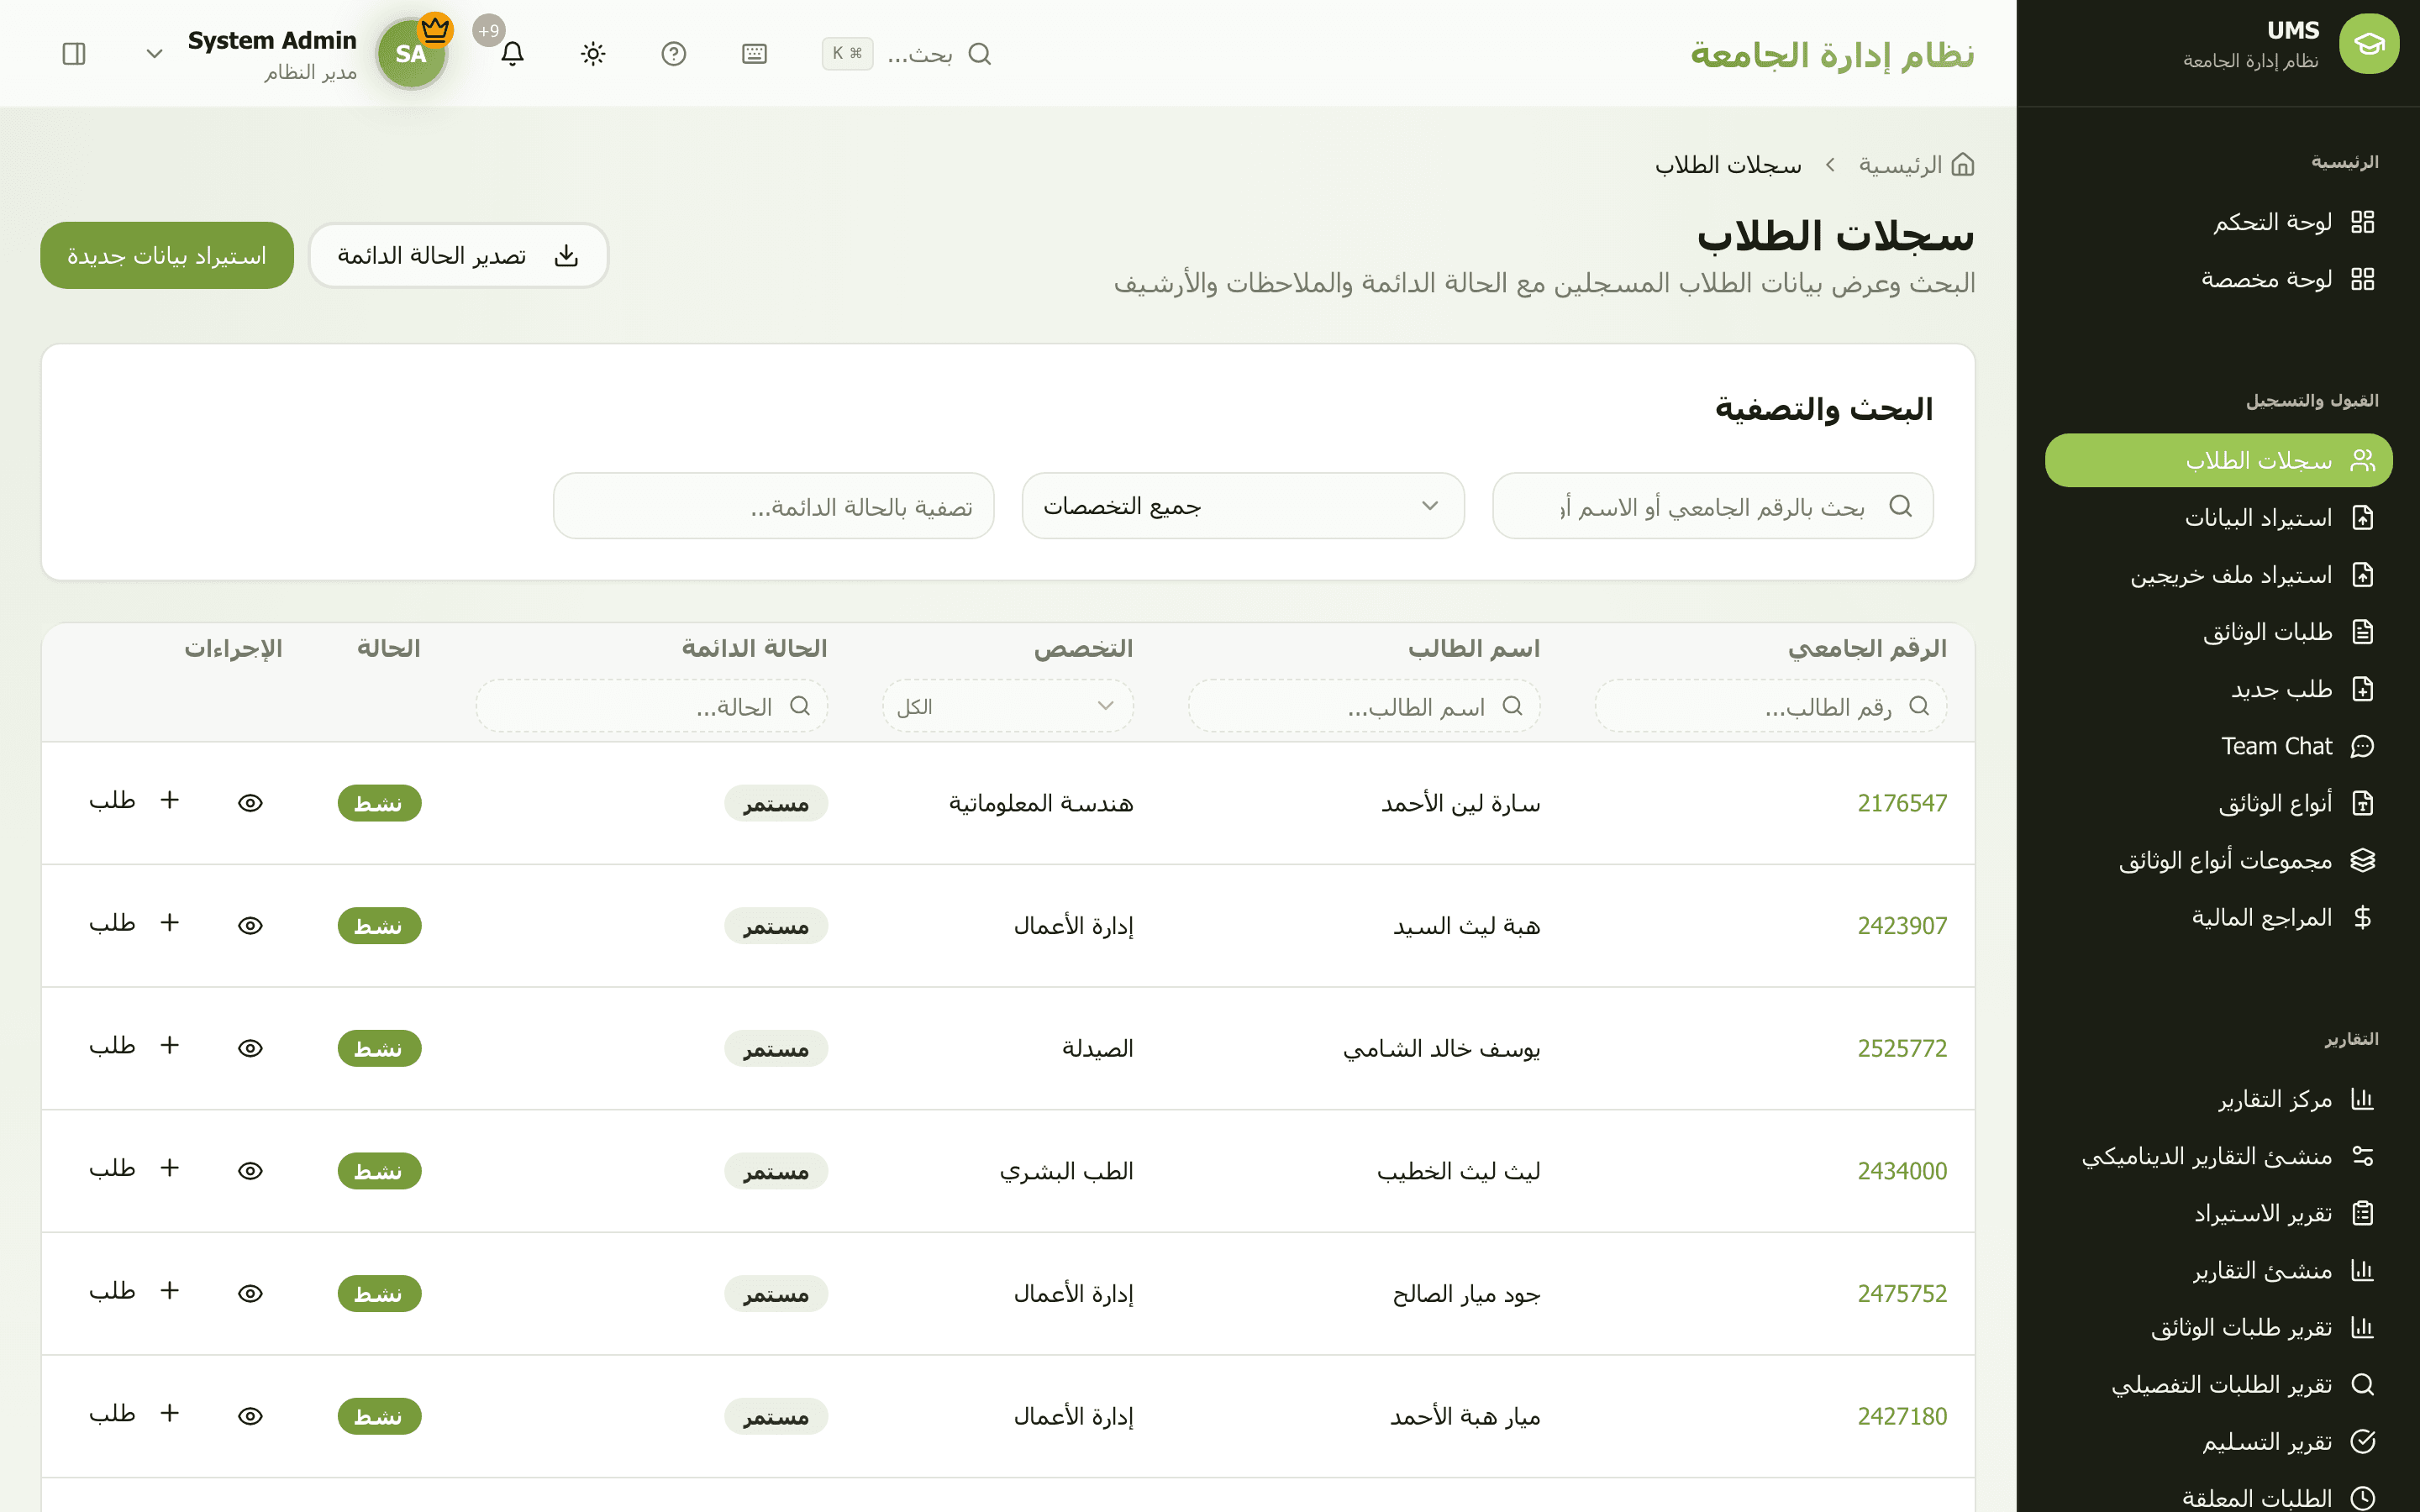Screen dimensions: 2420x1512
Task: Click the SA user avatar
Action: coord(411,54)
